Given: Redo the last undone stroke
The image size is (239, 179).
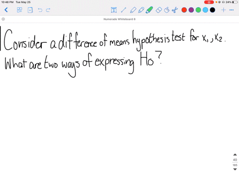Looking at the screenshot, I should [x=48, y=10].
